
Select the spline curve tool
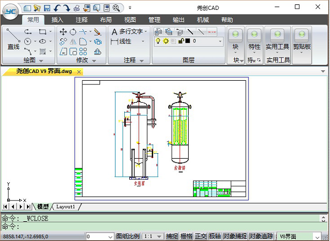pyautogui.click(x=28, y=51)
